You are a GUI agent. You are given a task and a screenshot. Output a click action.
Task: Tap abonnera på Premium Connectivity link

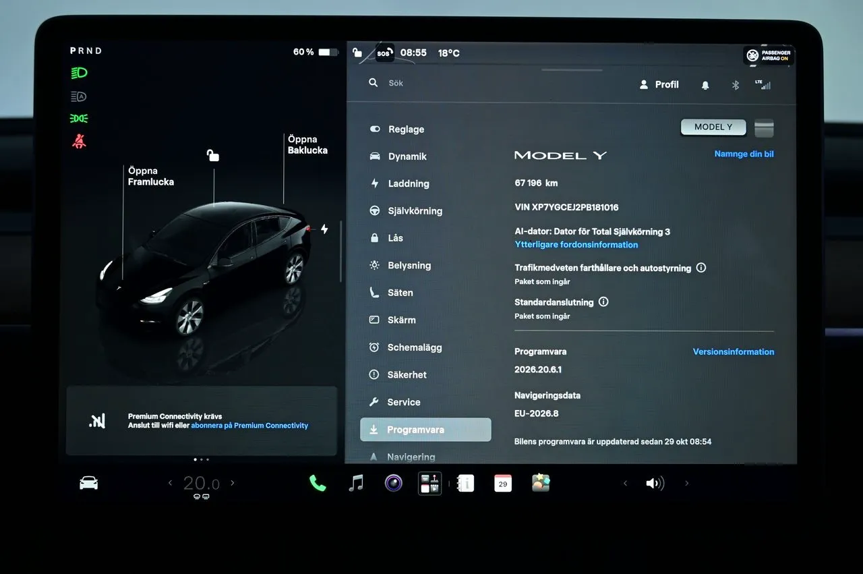pyautogui.click(x=249, y=426)
